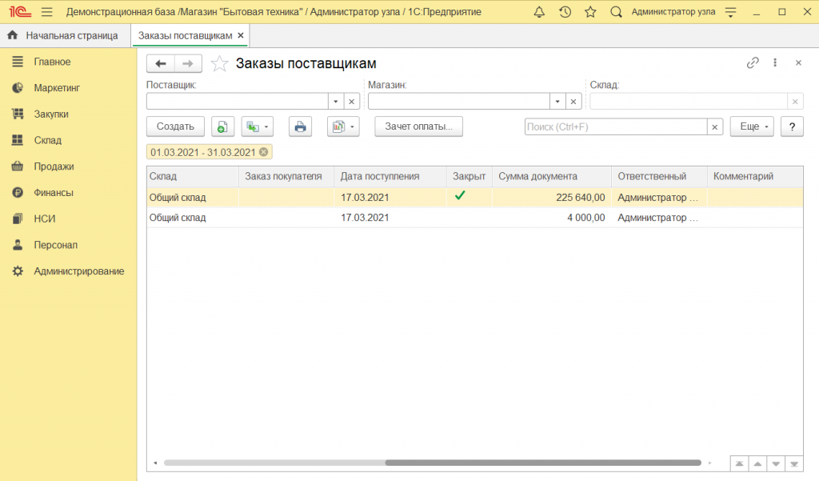
Task: Click the Зачет оплаты... button
Action: coord(418,126)
